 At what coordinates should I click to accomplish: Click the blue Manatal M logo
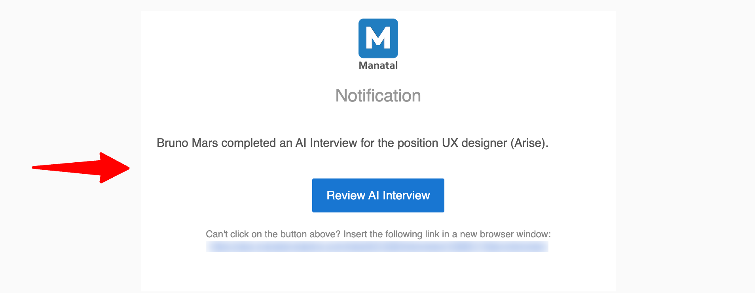[x=378, y=38]
